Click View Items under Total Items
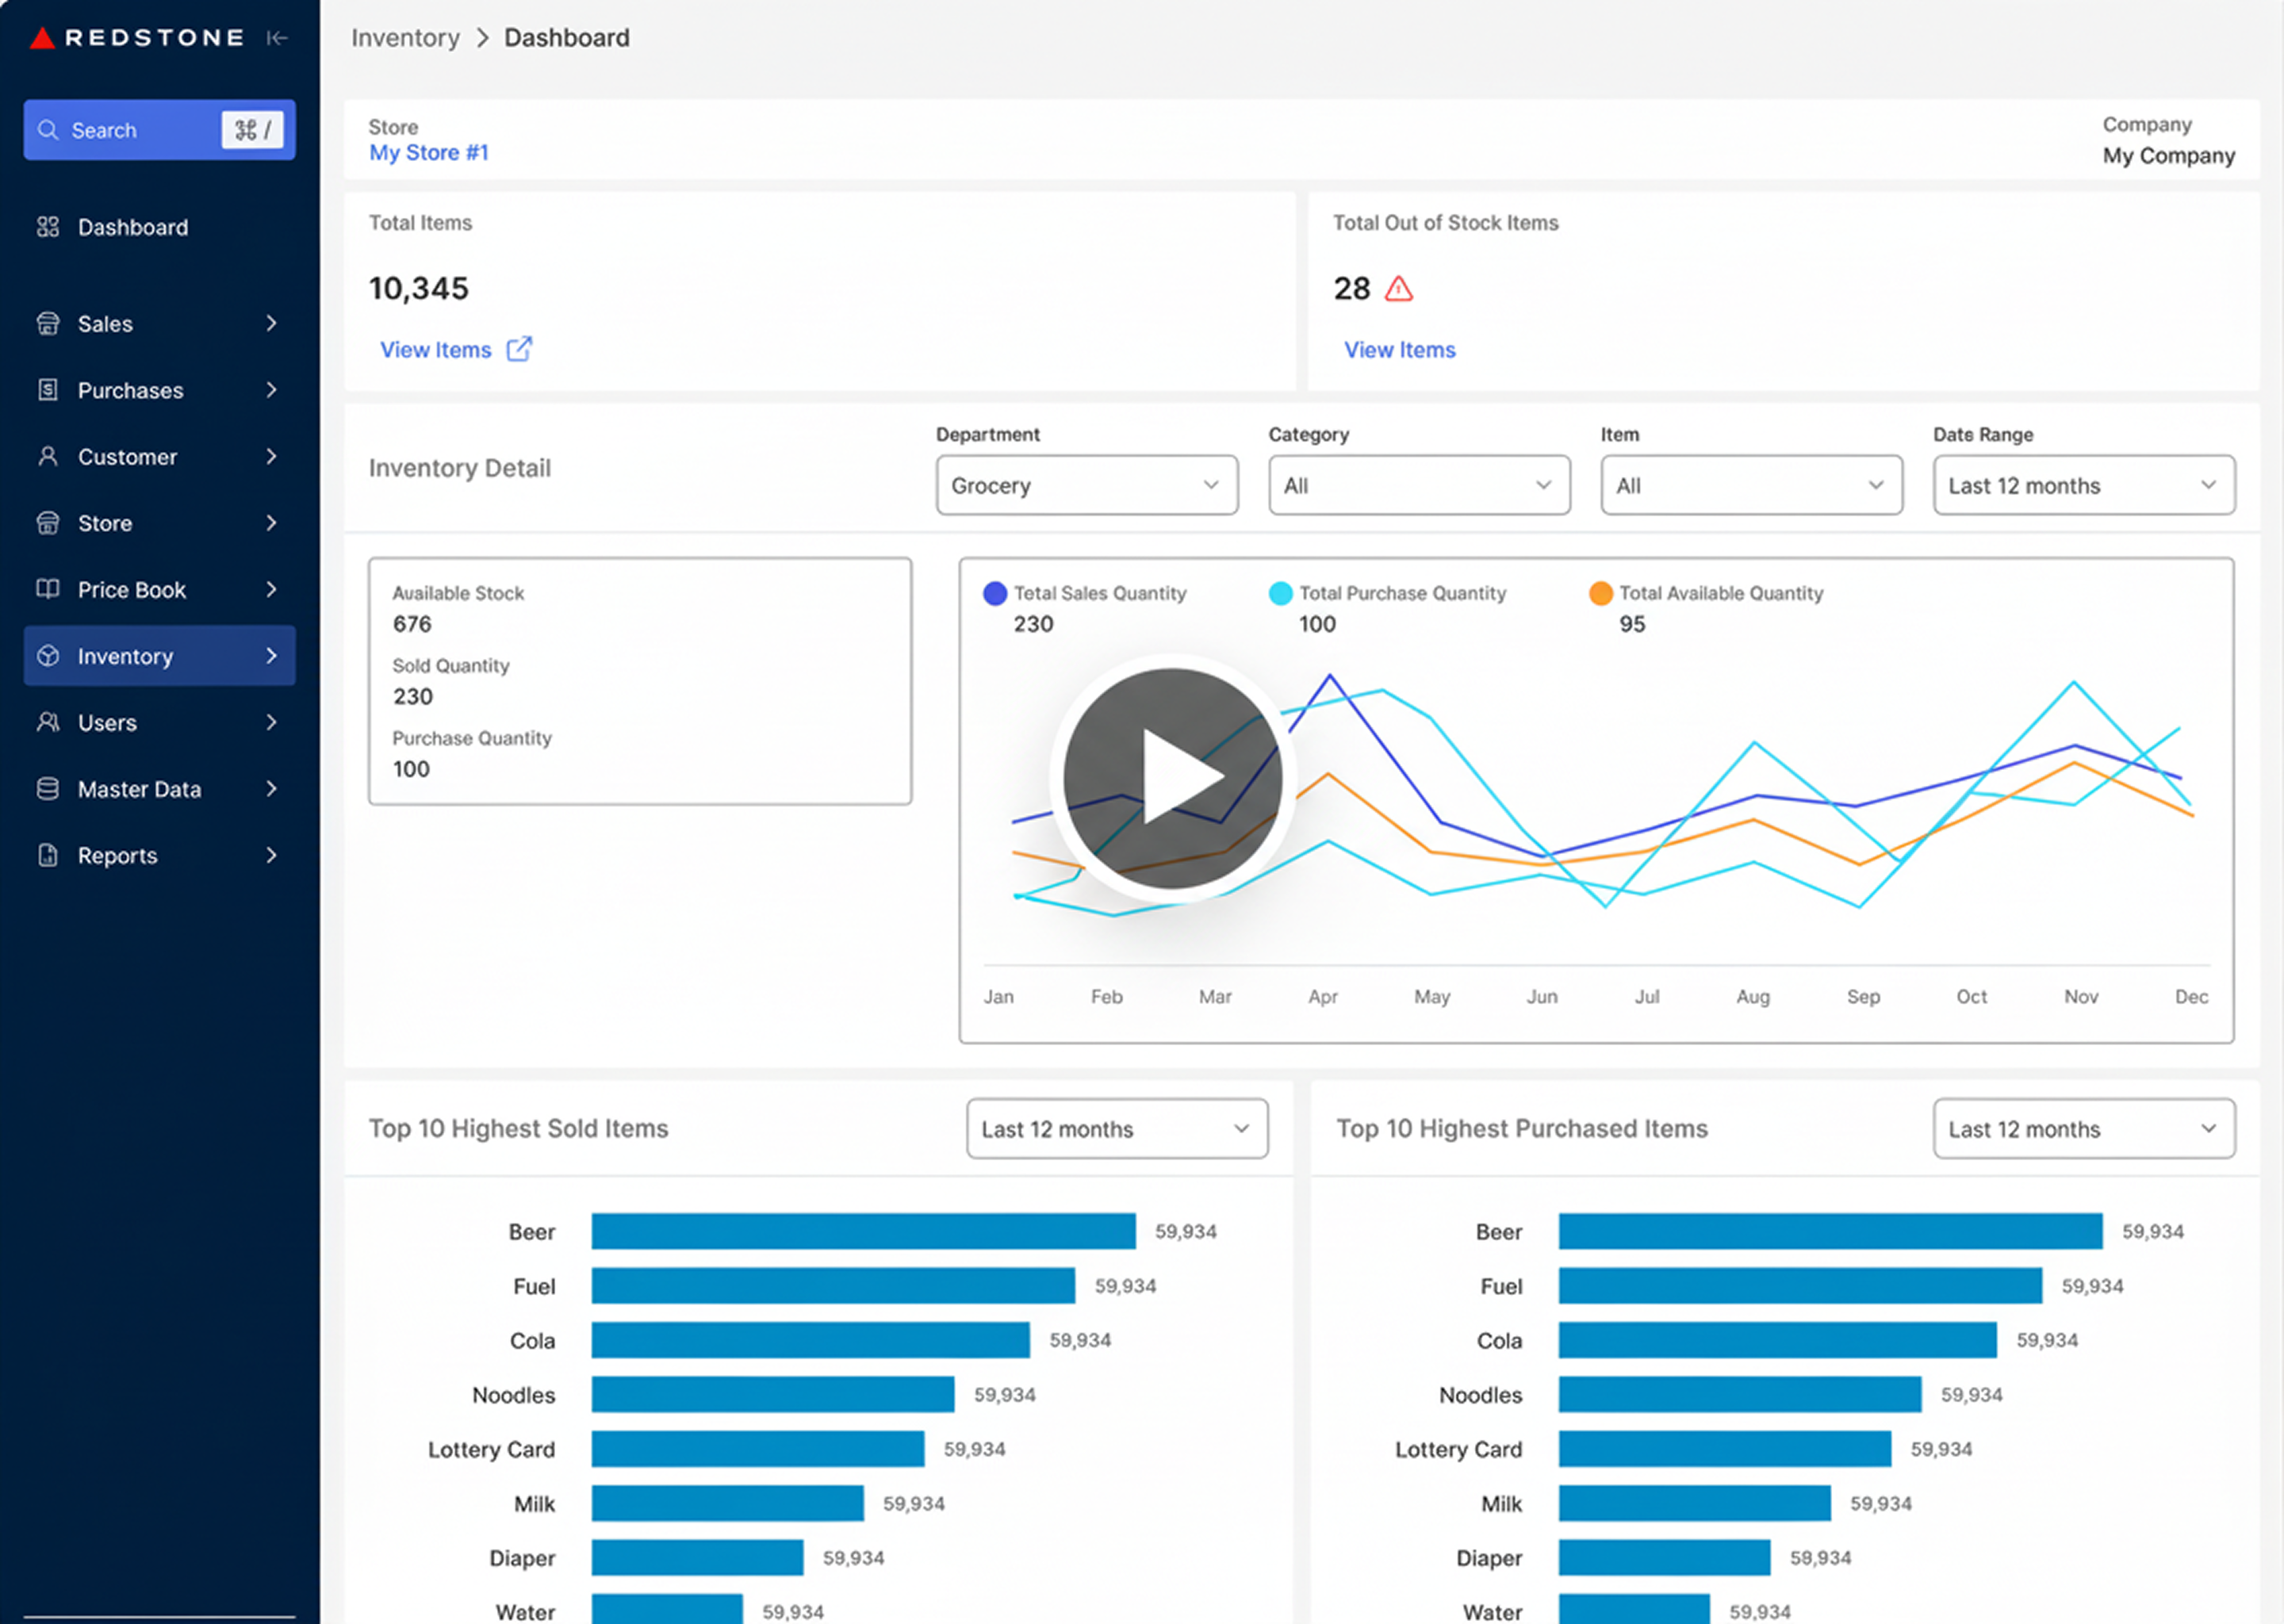 tap(436, 349)
